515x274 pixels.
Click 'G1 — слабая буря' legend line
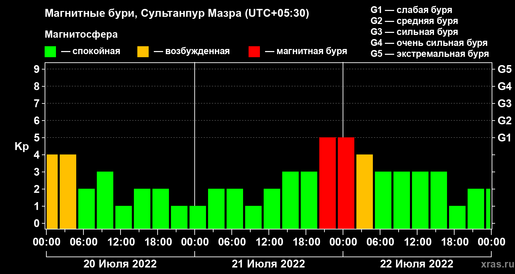point(411,10)
